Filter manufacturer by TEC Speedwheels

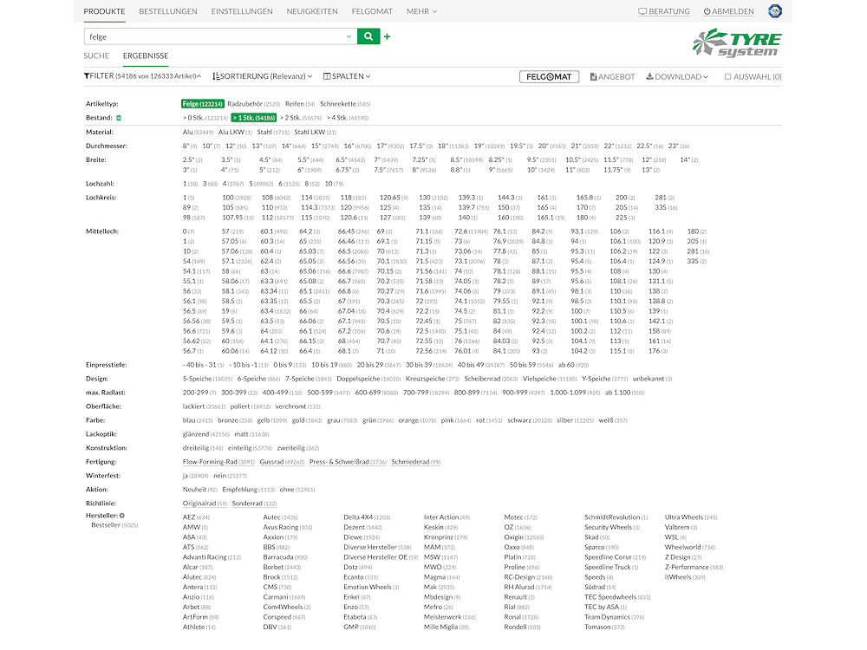click(617, 597)
